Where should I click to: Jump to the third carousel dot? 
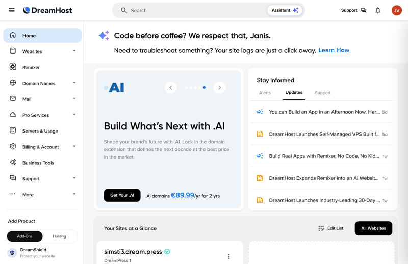195,87
